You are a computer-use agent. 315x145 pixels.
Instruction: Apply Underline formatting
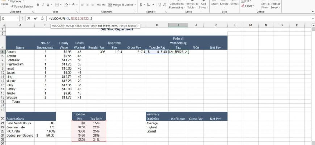(48, 5)
